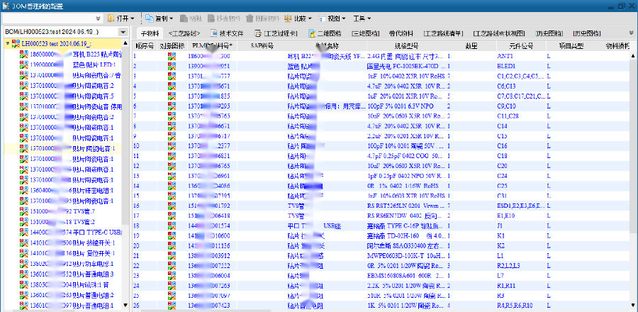Viewport: 638px width, 312px height.
Task: Switch to the [三维图档] tab
Action: [365, 33]
